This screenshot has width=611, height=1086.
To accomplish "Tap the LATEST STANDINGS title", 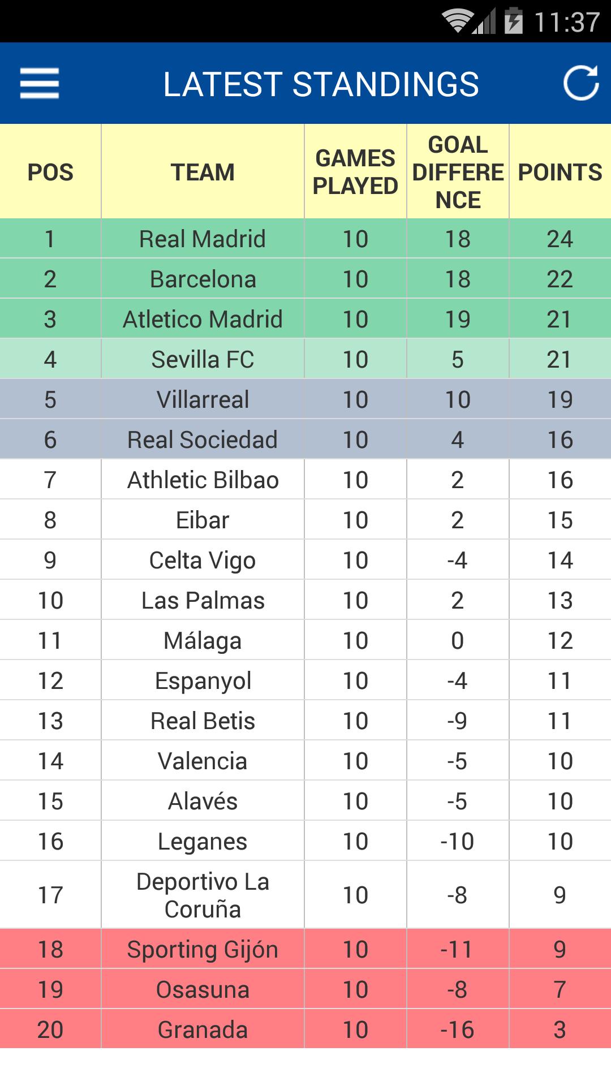I will pyautogui.click(x=321, y=84).
